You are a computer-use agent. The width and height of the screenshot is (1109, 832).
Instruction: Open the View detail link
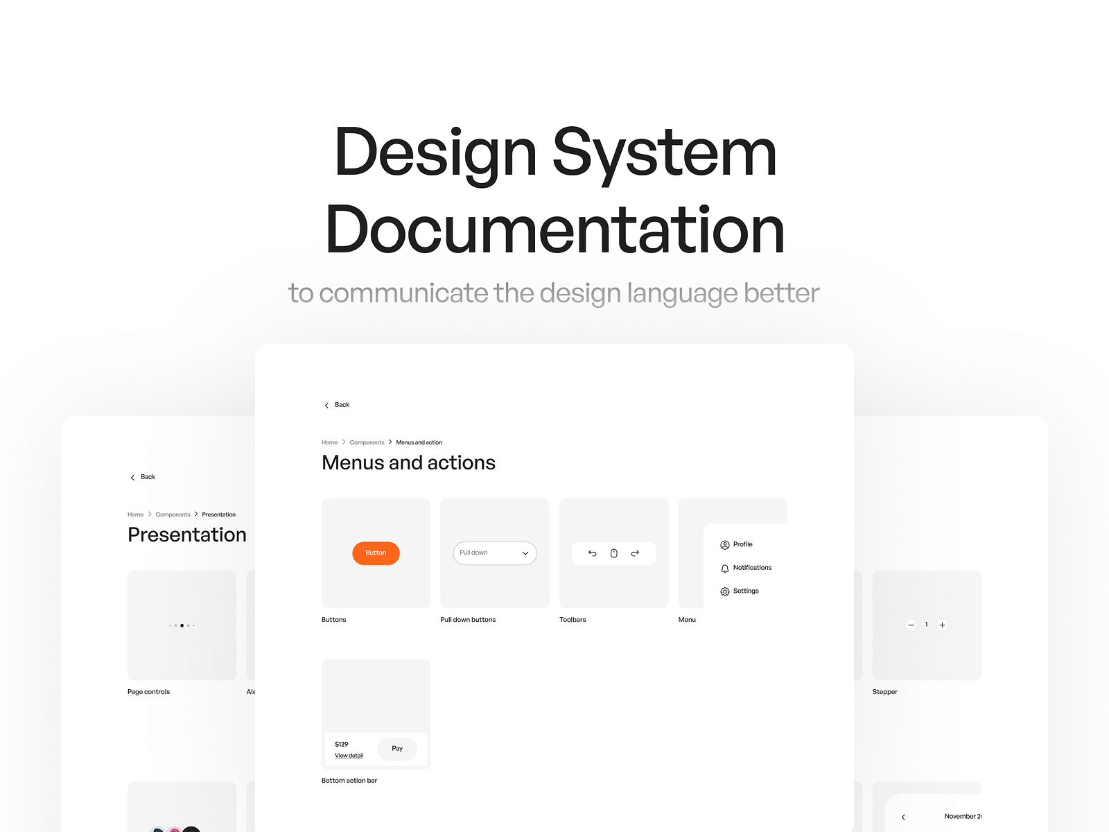pos(349,755)
